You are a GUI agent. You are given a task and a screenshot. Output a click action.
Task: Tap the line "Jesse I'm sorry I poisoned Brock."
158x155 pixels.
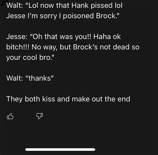tap(63, 16)
